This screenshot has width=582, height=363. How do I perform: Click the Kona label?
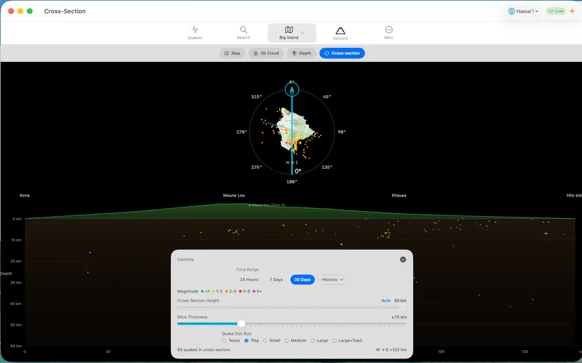(x=25, y=195)
